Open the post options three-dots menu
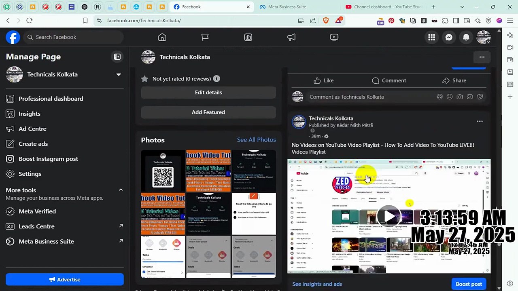The image size is (518, 291). (480, 121)
